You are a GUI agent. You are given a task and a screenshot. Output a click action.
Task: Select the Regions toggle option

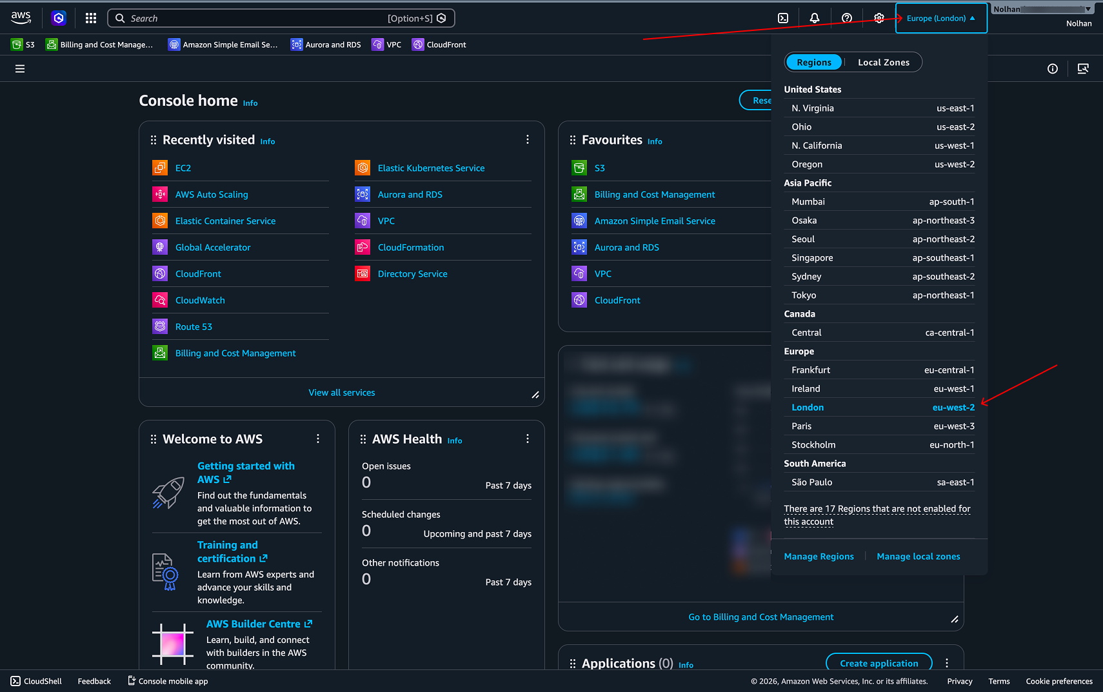pyautogui.click(x=814, y=62)
